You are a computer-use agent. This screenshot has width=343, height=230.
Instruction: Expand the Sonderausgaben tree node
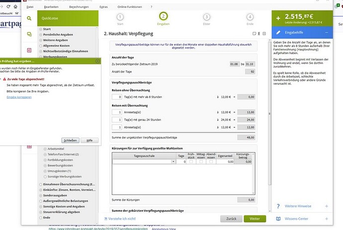[x=41, y=195]
